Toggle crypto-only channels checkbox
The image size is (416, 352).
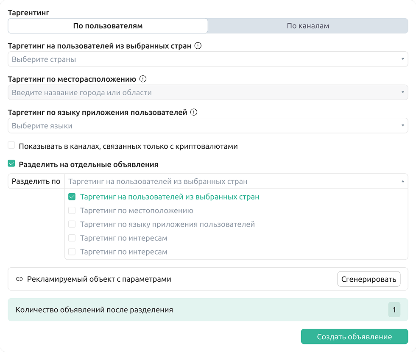pos(11,146)
